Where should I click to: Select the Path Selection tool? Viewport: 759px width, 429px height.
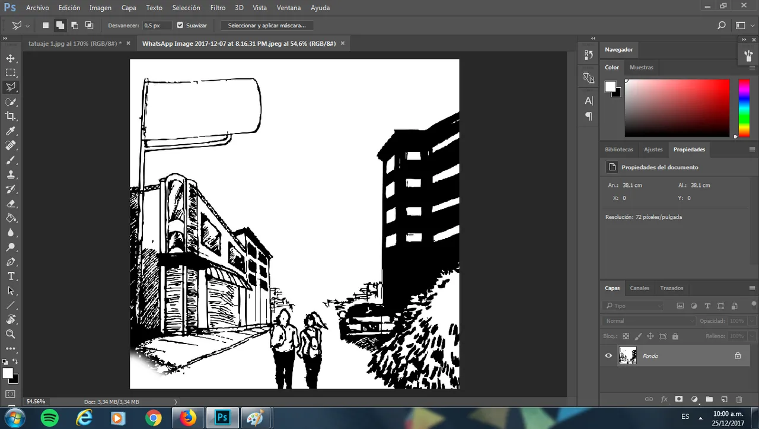11,291
